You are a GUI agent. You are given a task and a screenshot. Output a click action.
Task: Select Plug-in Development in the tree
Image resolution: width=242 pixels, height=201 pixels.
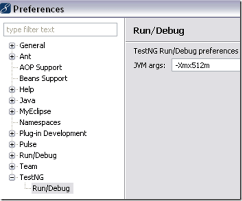[x=53, y=133]
